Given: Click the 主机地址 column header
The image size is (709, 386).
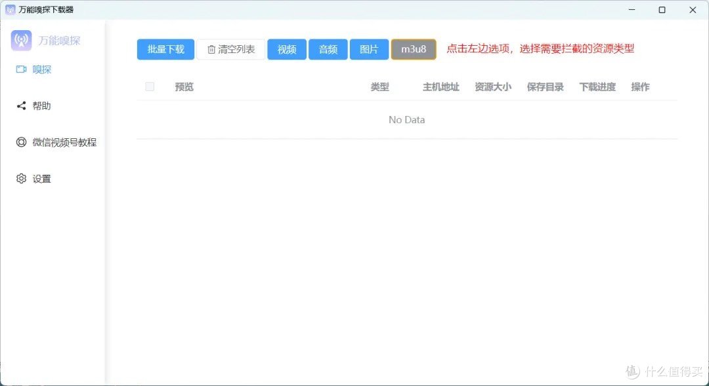Looking at the screenshot, I should click(441, 87).
